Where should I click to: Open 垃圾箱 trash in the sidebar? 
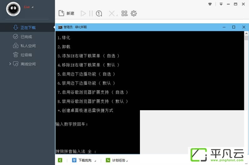tap(26, 55)
